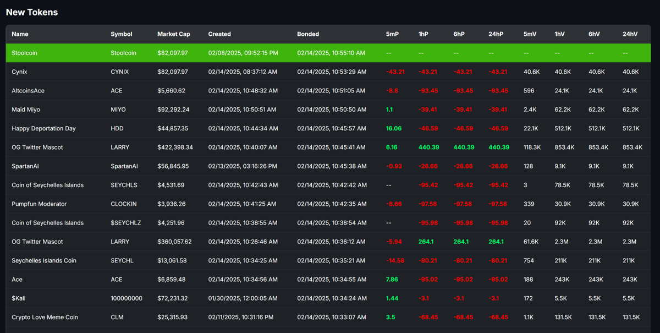The image size is (660, 333).
Task: Select the 7.86 five-minute change value
Action: coord(392,280)
